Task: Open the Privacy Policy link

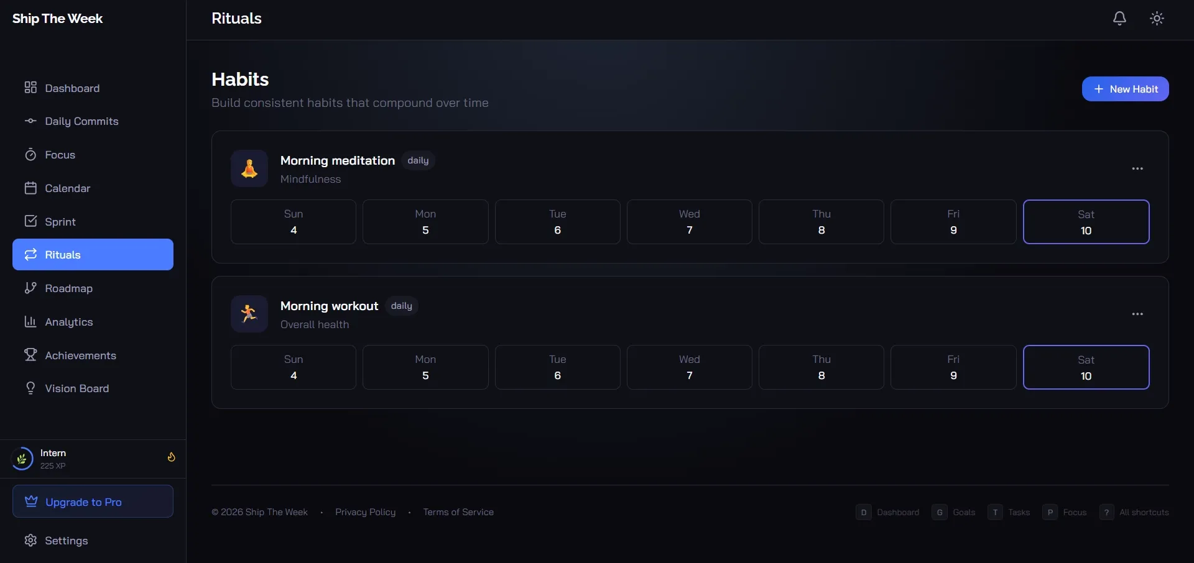Action: click(x=365, y=512)
